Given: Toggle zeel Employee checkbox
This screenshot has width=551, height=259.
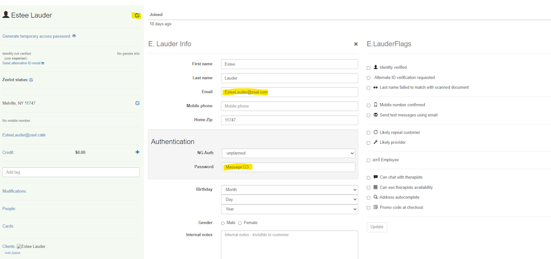Looking at the screenshot, I should point(368,160).
